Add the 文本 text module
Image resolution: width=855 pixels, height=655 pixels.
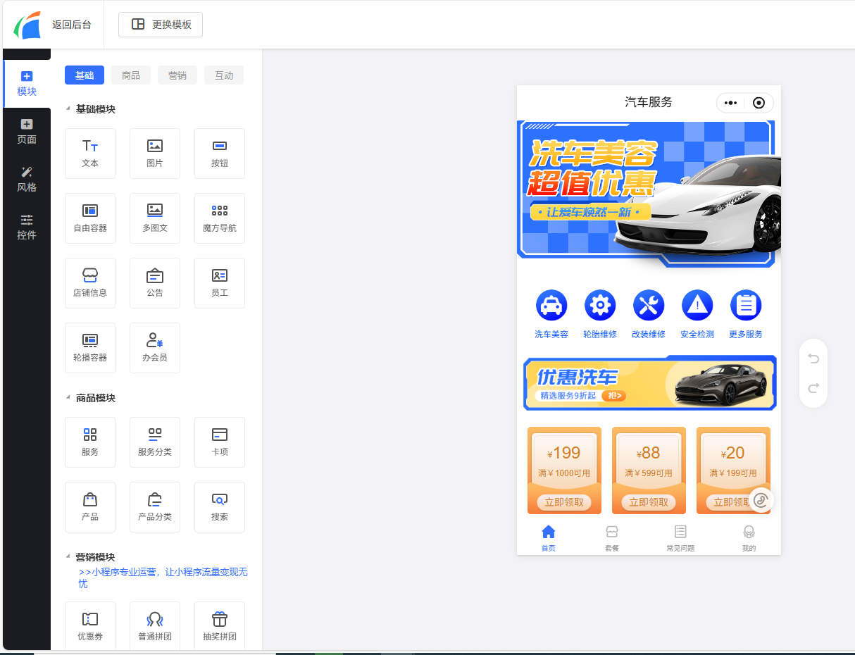90,153
